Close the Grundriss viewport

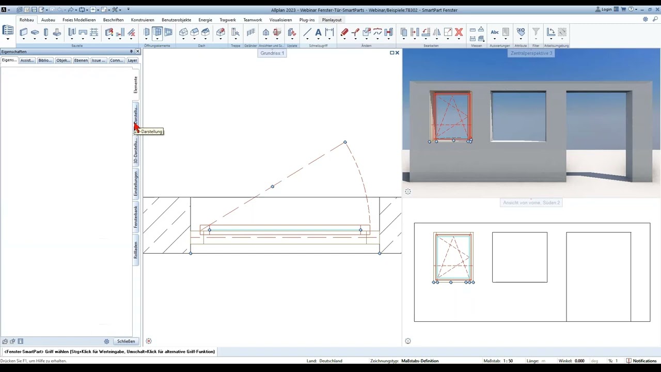click(397, 53)
